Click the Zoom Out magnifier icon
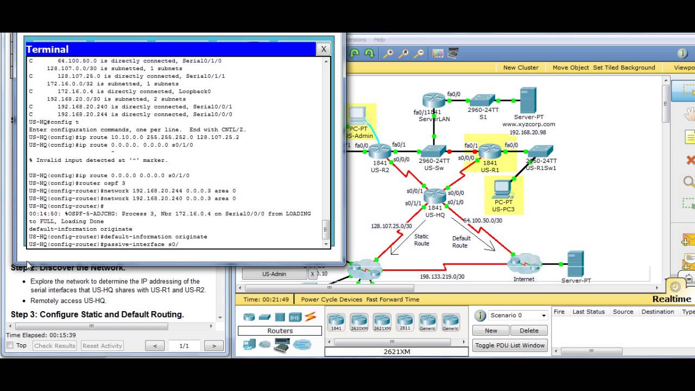 click(x=419, y=53)
